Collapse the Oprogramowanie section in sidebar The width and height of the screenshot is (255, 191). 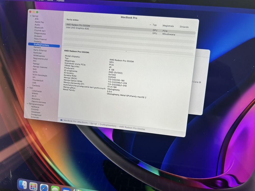tap(27, 103)
